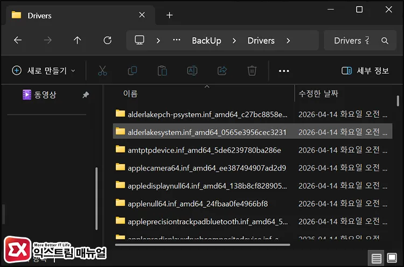The height and width of the screenshot is (267, 404).
Task: Click the search magnifier icon
Action: click(x=385, y=41)
